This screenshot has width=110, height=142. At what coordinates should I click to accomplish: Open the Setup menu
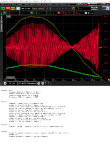(14, 4)
